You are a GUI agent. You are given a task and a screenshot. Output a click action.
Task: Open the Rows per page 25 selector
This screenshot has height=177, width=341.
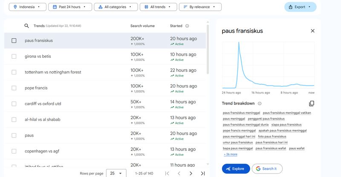(x=116, y=173)
